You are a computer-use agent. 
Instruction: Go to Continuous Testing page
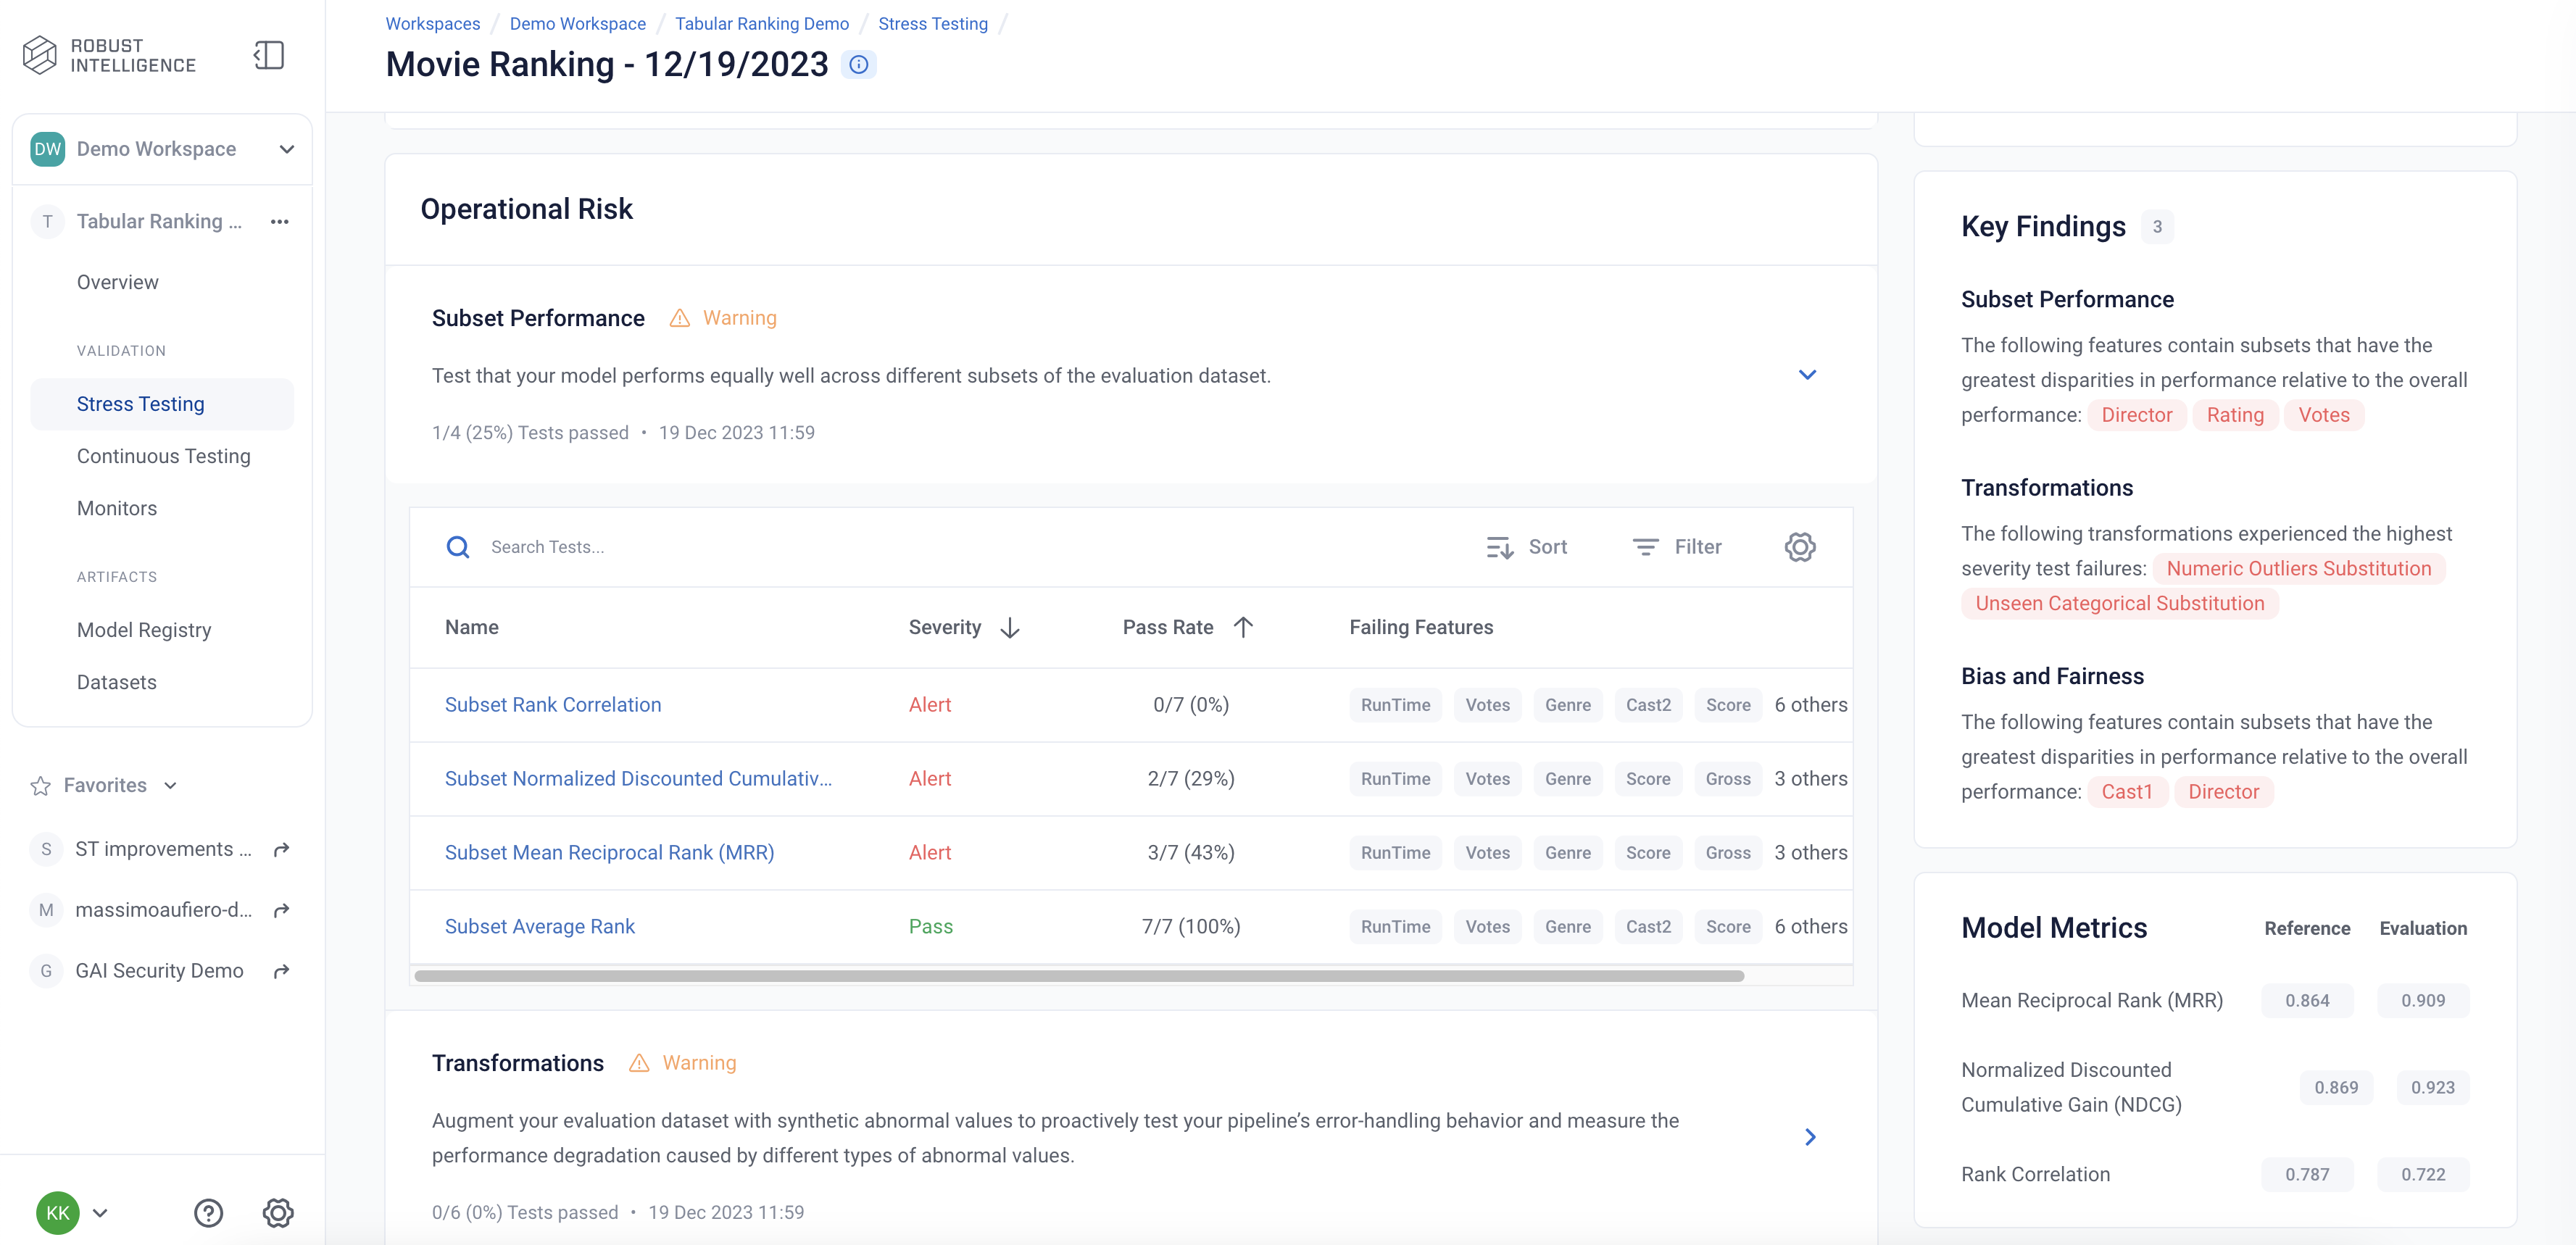(x=164, y=456)
